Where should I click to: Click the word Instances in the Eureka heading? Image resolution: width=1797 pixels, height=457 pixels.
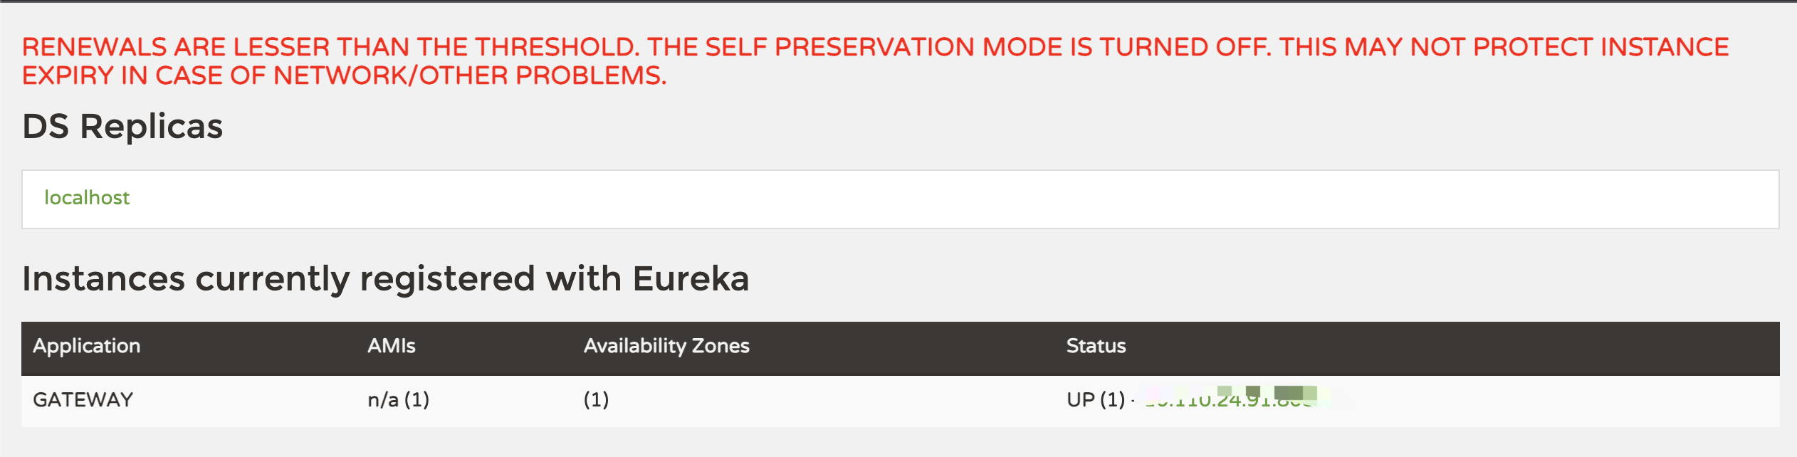point(103,278)
